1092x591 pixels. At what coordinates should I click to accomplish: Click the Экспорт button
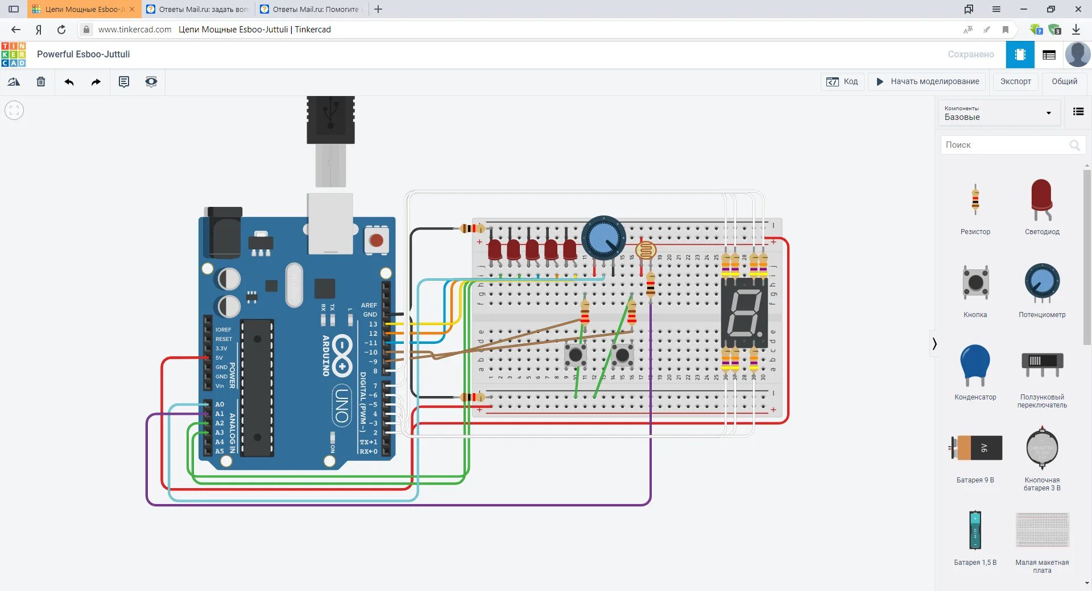1015,82
